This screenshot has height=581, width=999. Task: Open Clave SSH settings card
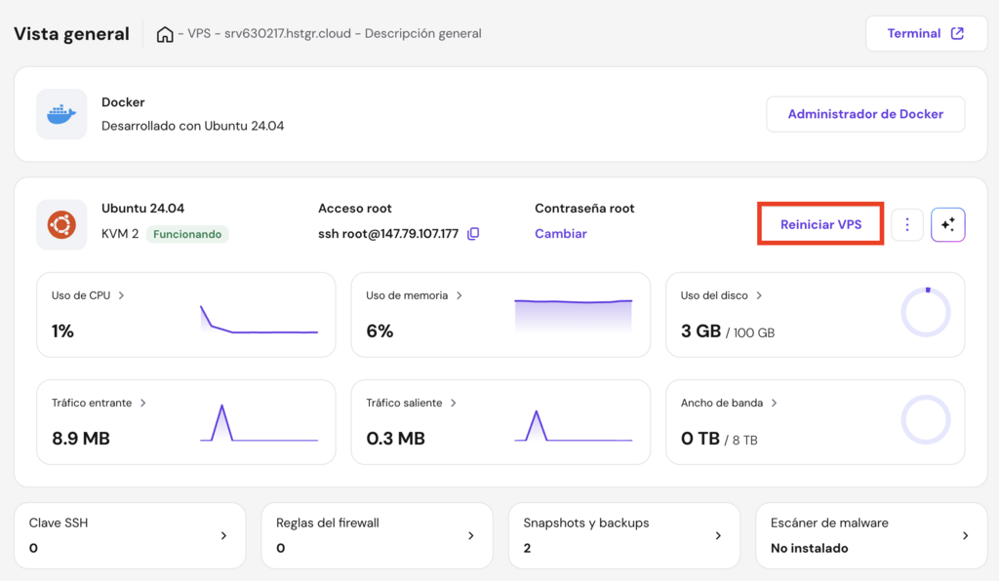click(x=130, y=535)
